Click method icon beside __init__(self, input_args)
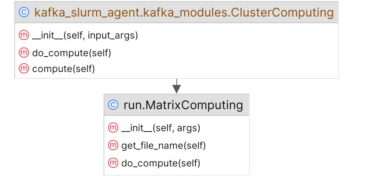 click(x=24, y=35)
